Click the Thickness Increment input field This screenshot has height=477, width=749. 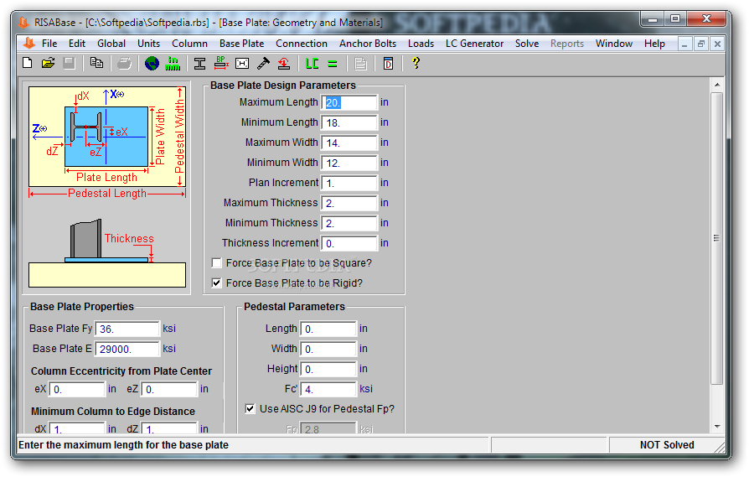point(349,243)
